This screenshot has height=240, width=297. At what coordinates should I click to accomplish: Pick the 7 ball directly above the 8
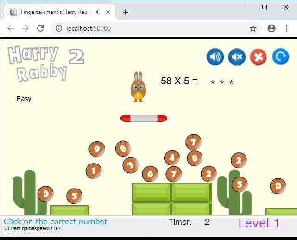tap(193, 142)
